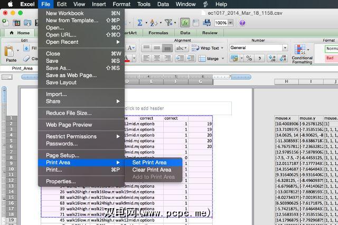The width and height of the screenshot is (338, 225).
Task: Toggle align text left button
Action: [146, 58]
